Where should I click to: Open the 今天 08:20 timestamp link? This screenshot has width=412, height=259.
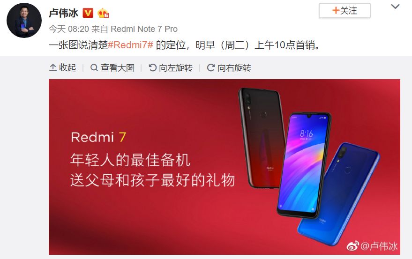[69, 29]
